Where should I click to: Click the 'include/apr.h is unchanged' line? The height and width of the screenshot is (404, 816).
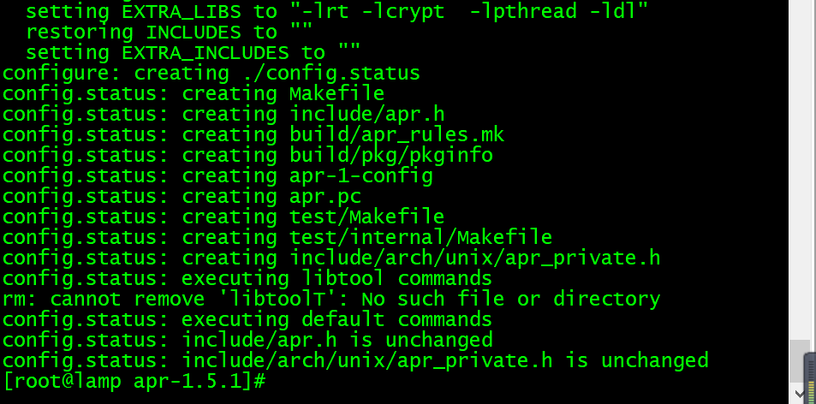point(247,340)
